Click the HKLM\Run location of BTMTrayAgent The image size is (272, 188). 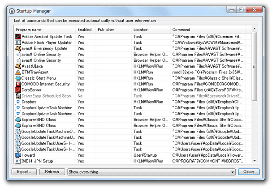[x=143, y=72]
